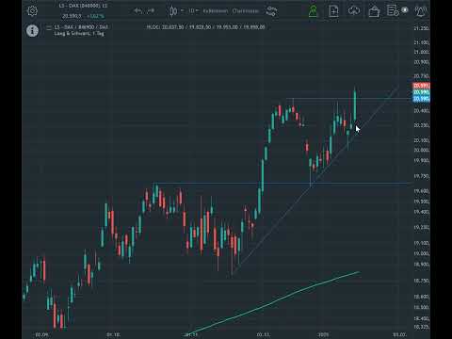
Task: Click the blue 20.990 price label
Action: (x=421, y=99)
